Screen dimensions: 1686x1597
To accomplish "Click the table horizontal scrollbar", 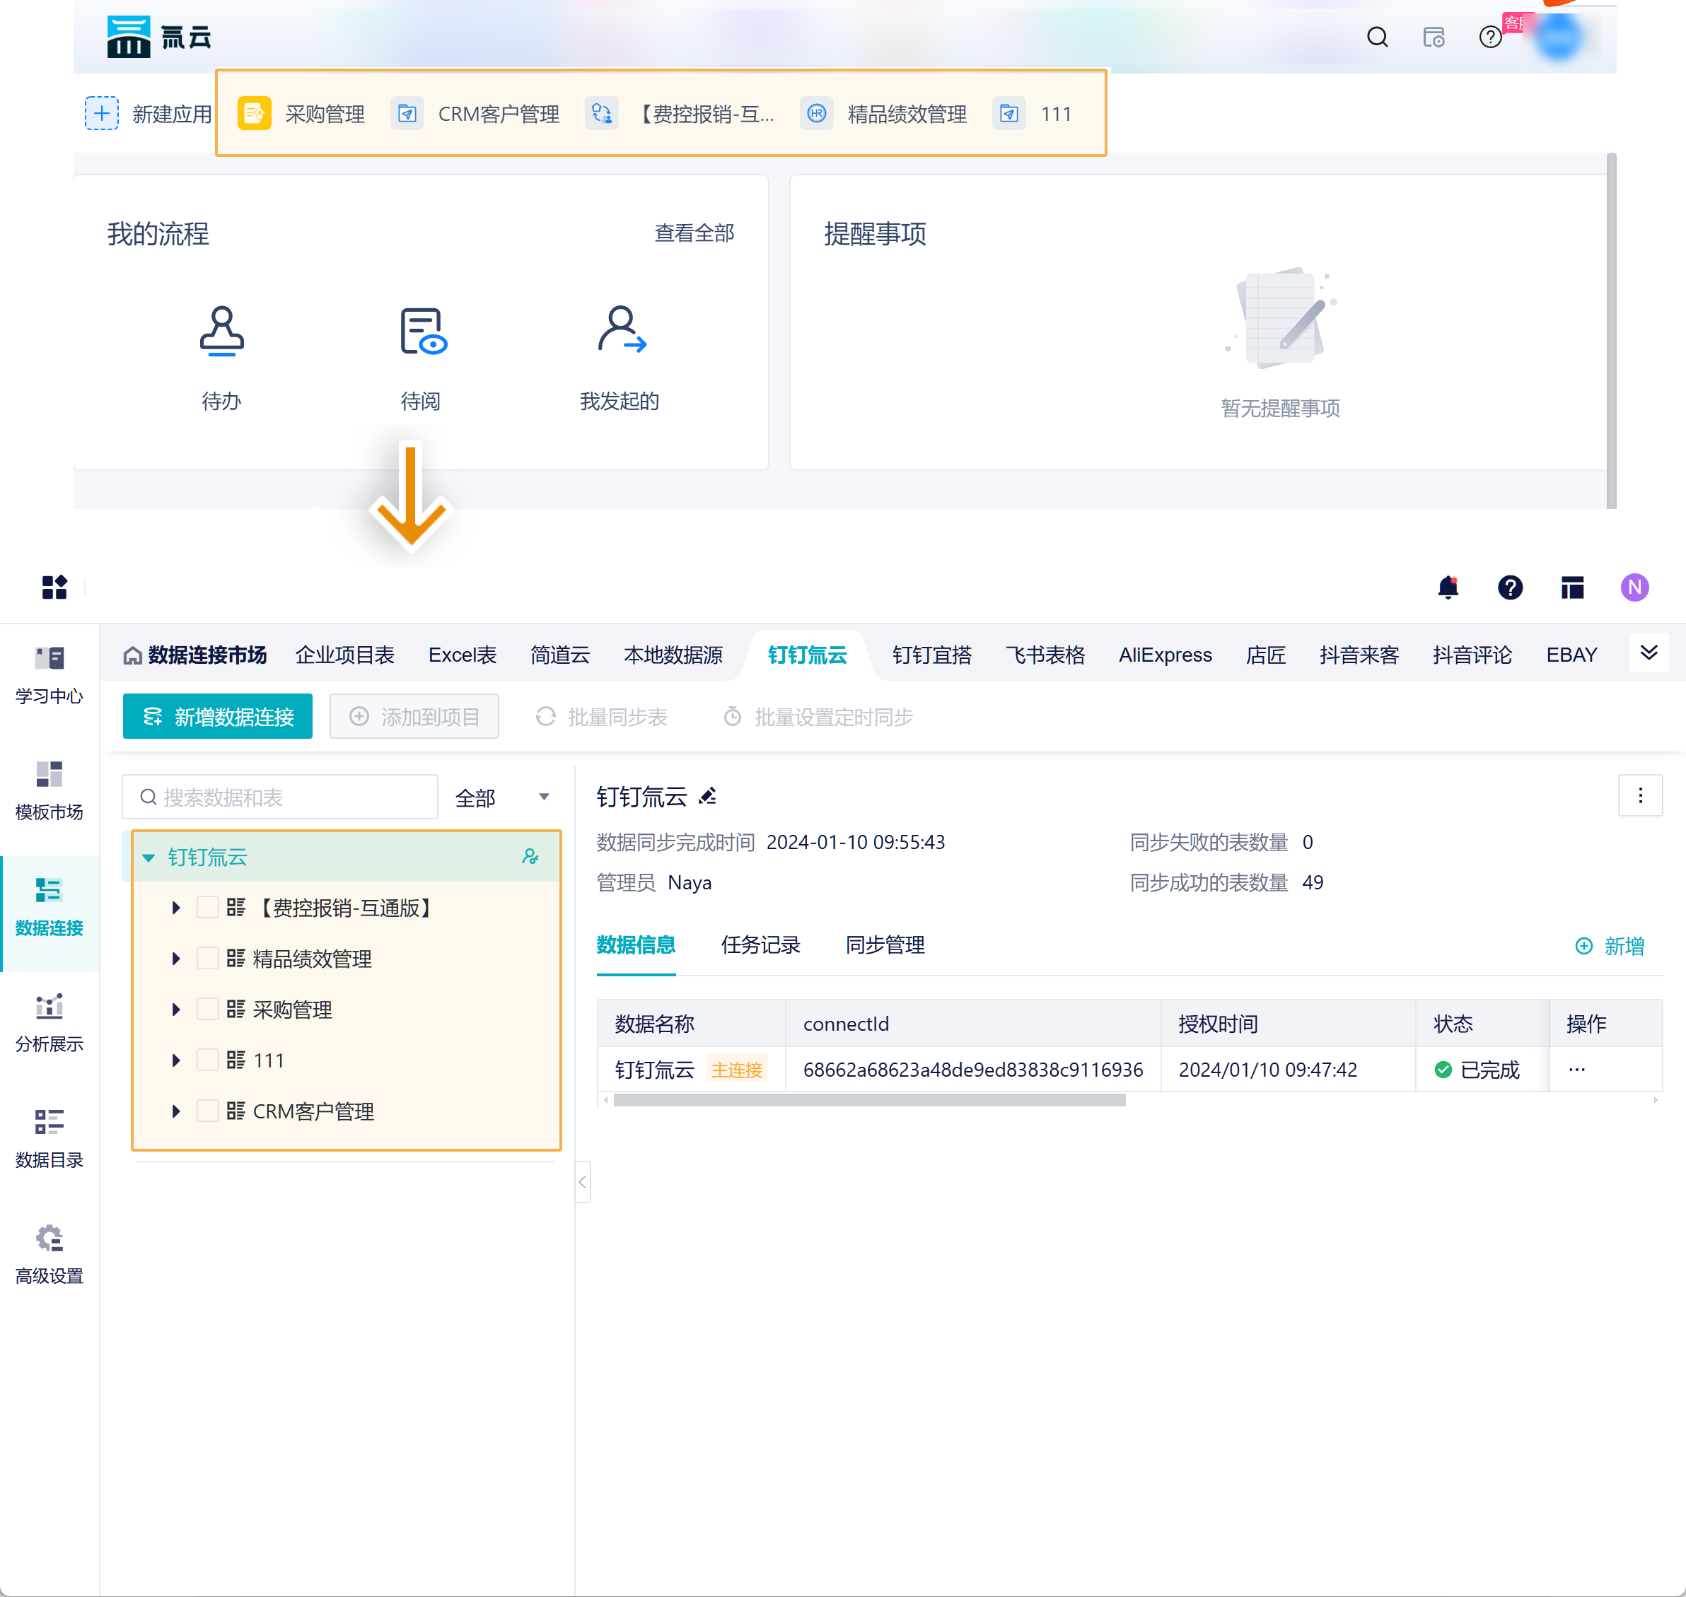I will pyautogui.click(x=868, y=1100).
